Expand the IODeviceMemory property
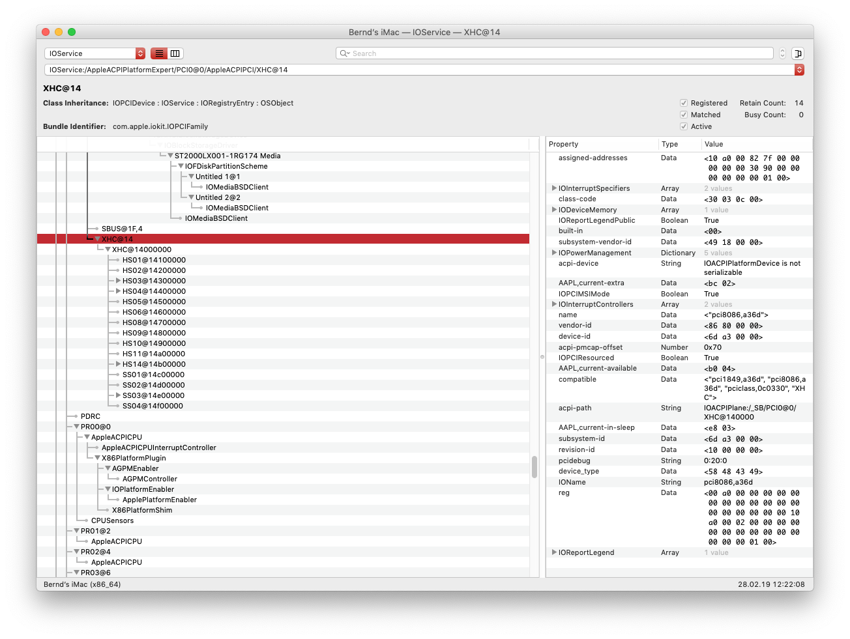Image resolution: width=850 pixels, height=639 pixels. point(554,210)
